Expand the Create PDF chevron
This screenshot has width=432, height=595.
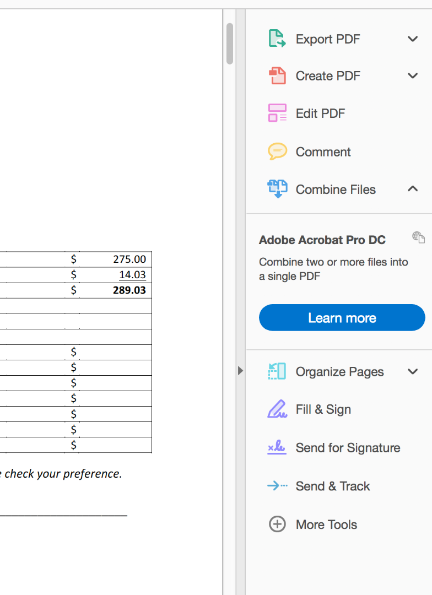coord(413,76)
